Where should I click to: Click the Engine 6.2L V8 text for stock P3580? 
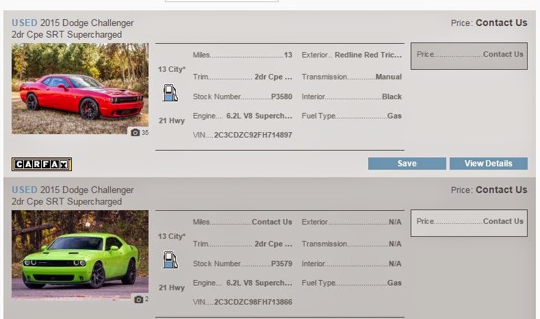coord(259,116)
